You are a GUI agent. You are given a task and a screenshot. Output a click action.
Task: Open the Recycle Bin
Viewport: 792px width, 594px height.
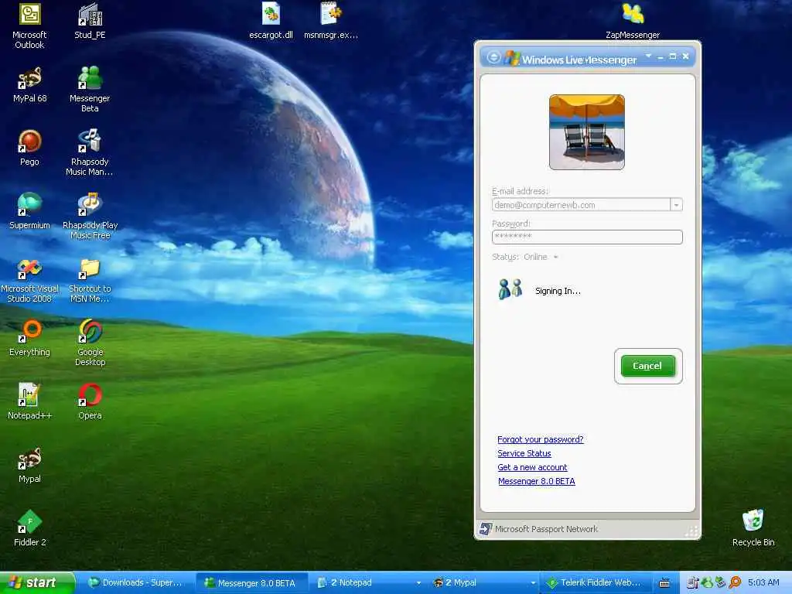[x=753, y=528]
